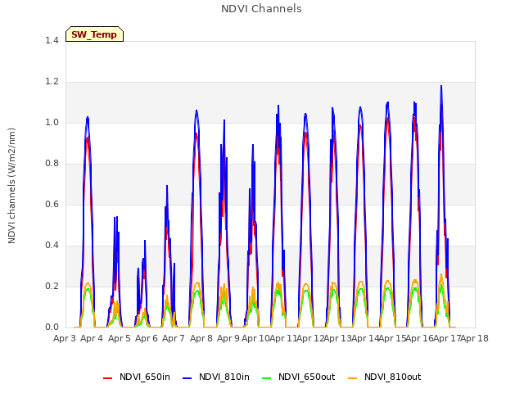524x393 pixels.
Task: Click the low blue peak on Apr 6
Action: pyautogui.click(x=145, y=241)
